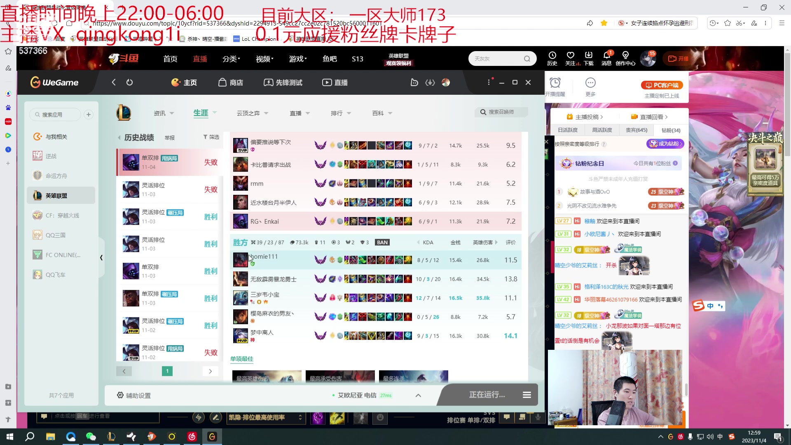Select the 单双排 11-04 失败 match
791x445 pixels.
click(x=170, y=162)
